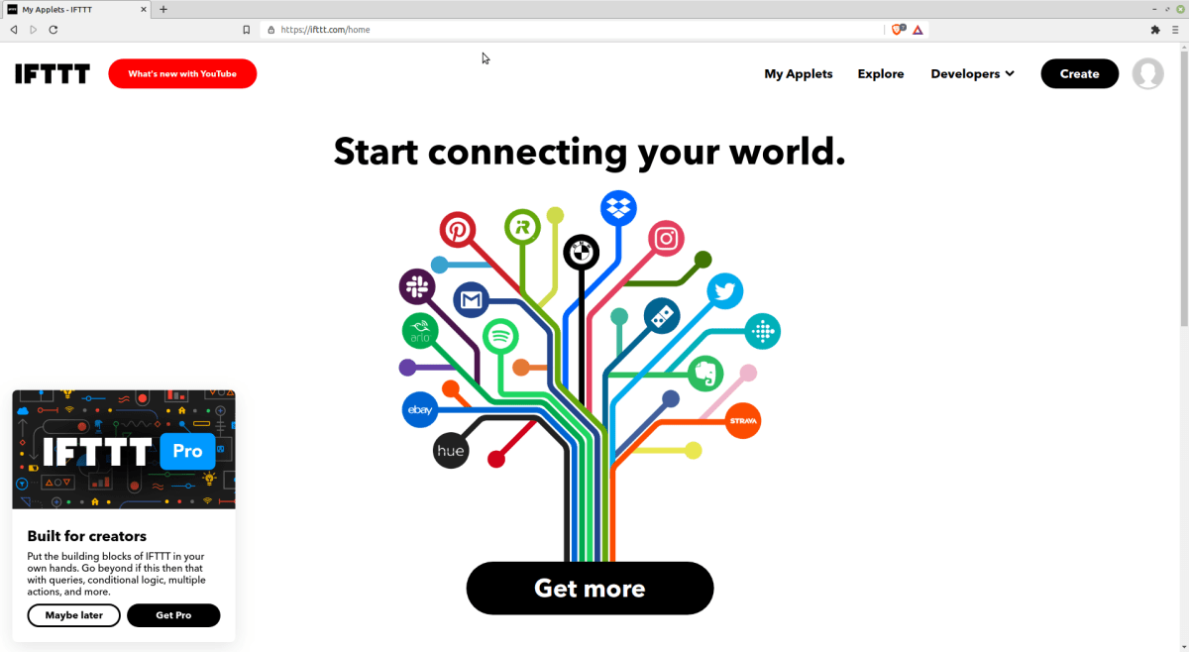Open My Applets from navigation

799,73
